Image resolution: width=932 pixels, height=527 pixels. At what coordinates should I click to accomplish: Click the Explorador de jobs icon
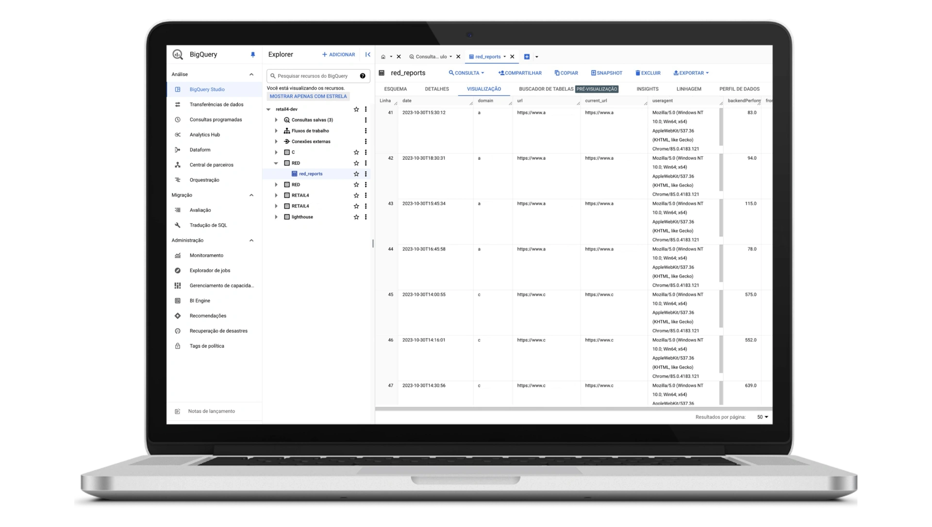point(178,270)
